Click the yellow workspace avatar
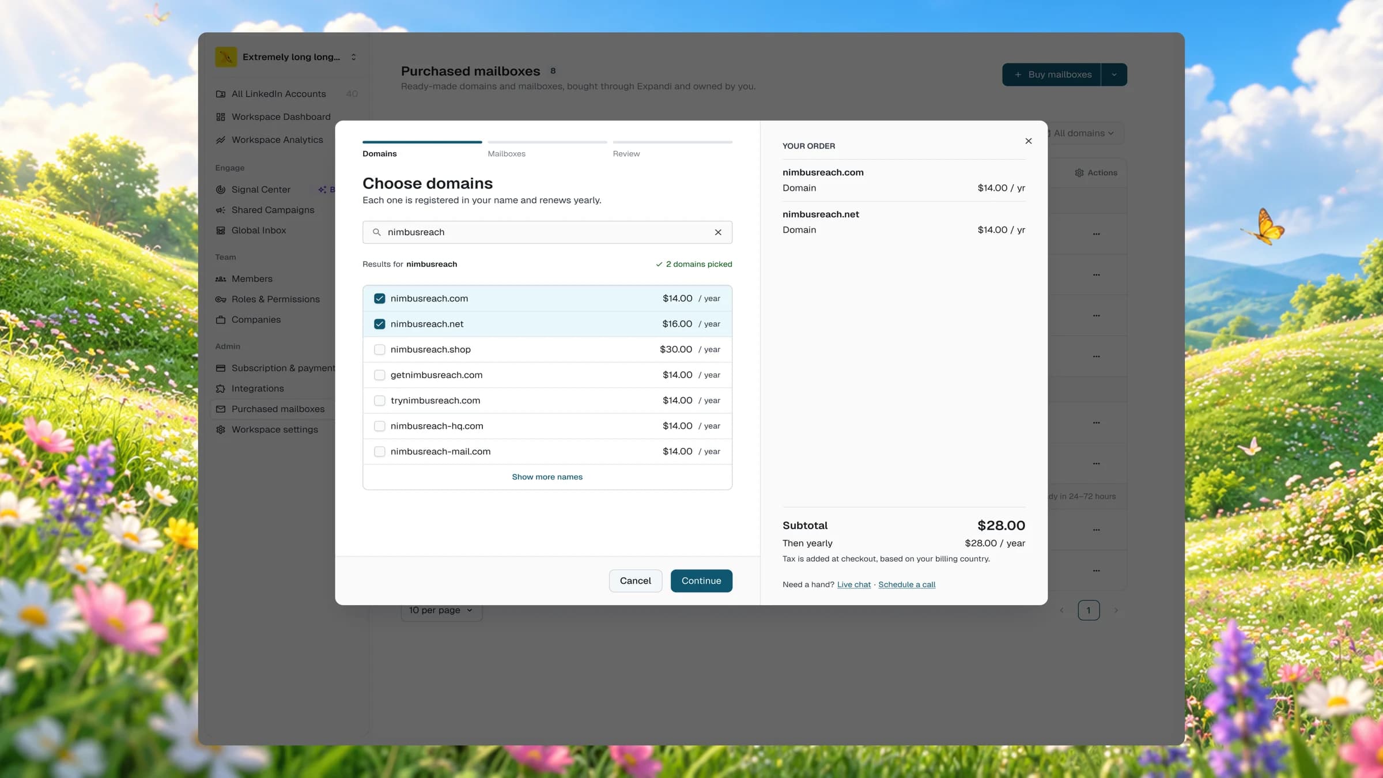Image resolution: width=1383 pixels, height=778 pixels. click(x=226, y=57)
